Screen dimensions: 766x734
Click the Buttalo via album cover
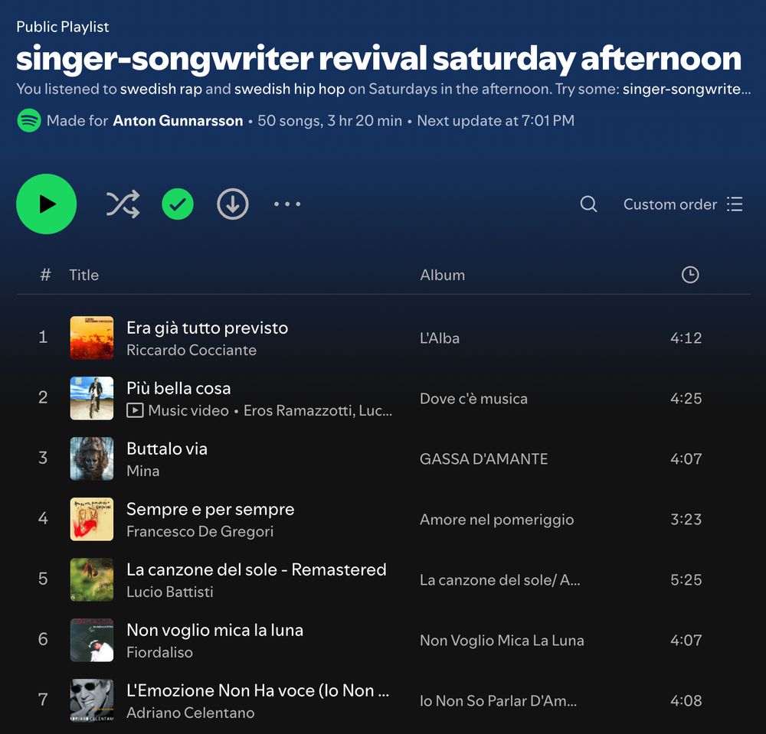point(92,458)
